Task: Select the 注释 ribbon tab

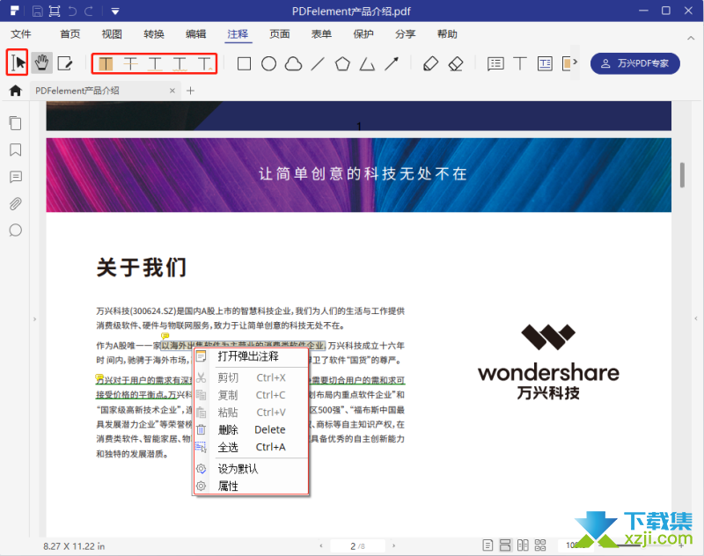Action: click(x=238, y=34)
